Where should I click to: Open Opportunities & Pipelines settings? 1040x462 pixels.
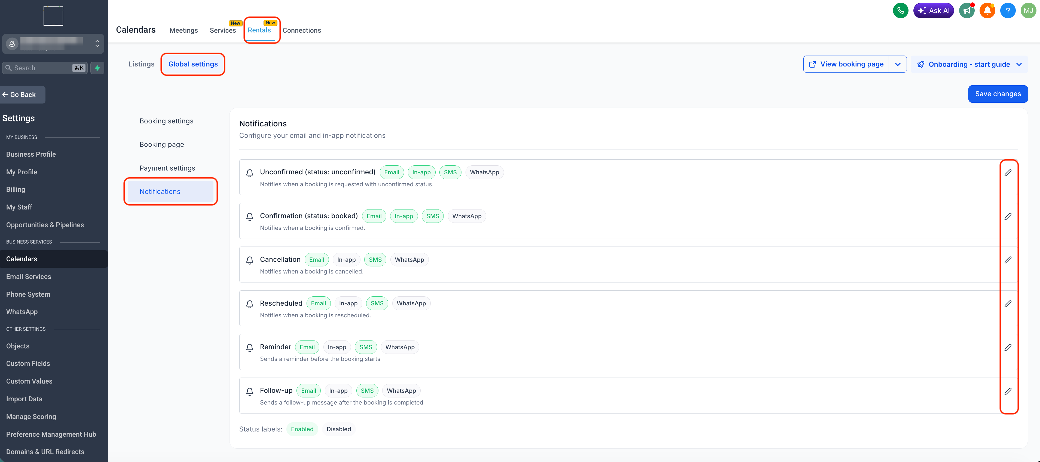tap(45, 225)
